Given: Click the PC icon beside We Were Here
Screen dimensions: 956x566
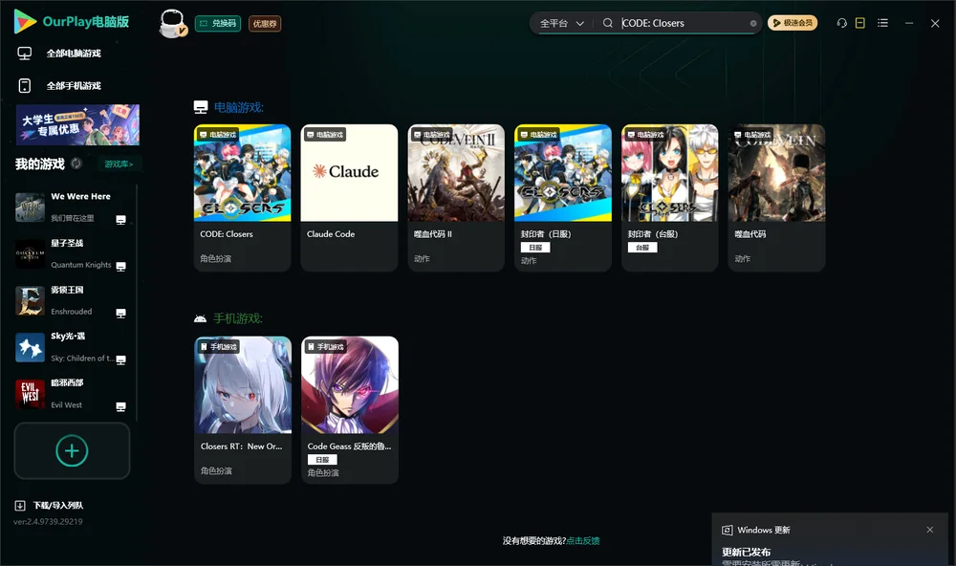Looking at the screenshot, I should pos(120,220).
